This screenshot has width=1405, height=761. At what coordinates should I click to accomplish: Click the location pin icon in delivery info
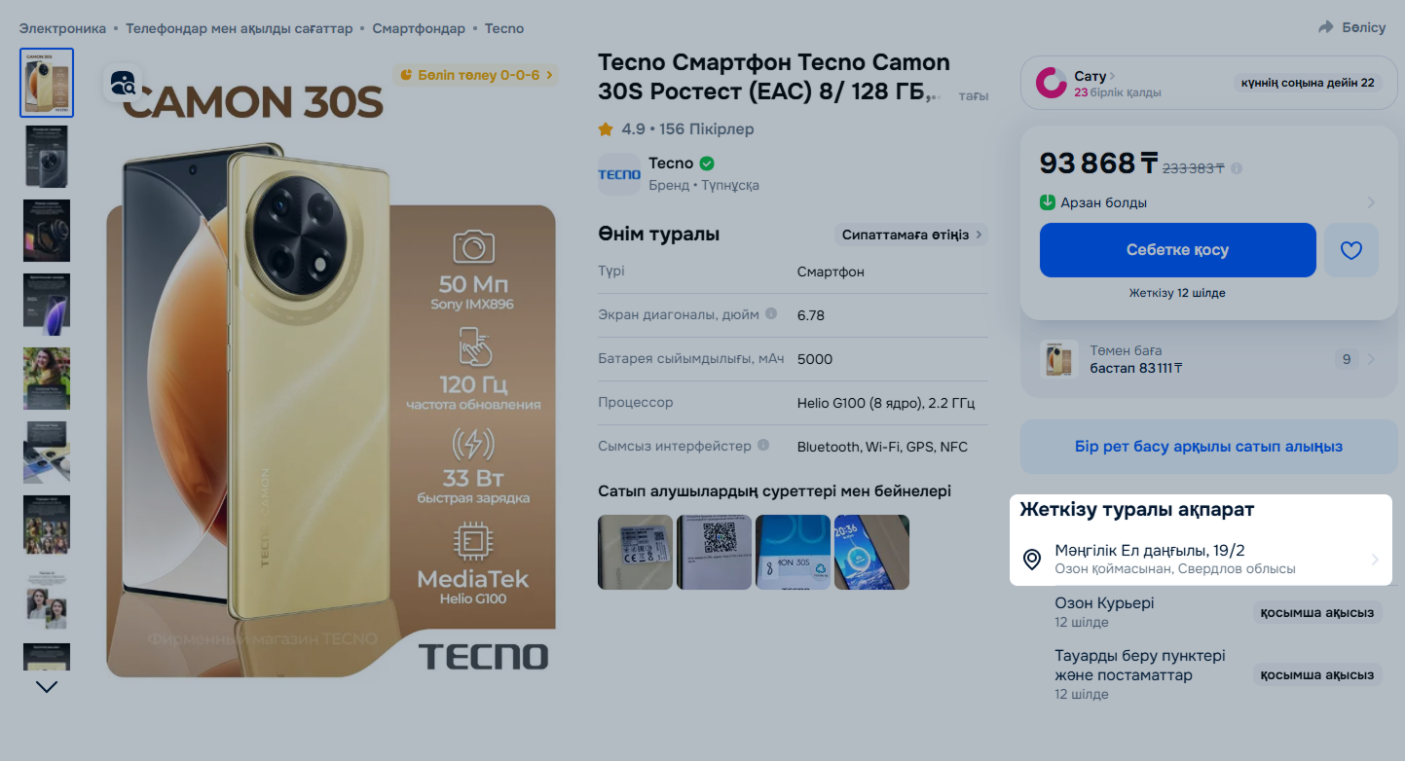point(1032,560)
